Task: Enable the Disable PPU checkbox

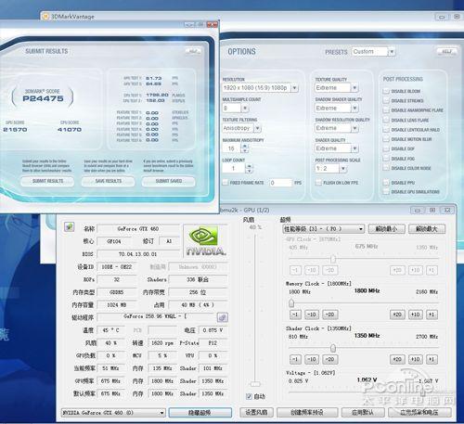Action: [386, 183]
